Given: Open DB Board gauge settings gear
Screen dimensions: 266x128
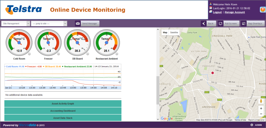Looking at the screenshot, I should click(88, 54).
